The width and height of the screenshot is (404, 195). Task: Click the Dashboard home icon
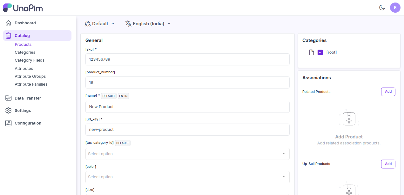(9, 23)
